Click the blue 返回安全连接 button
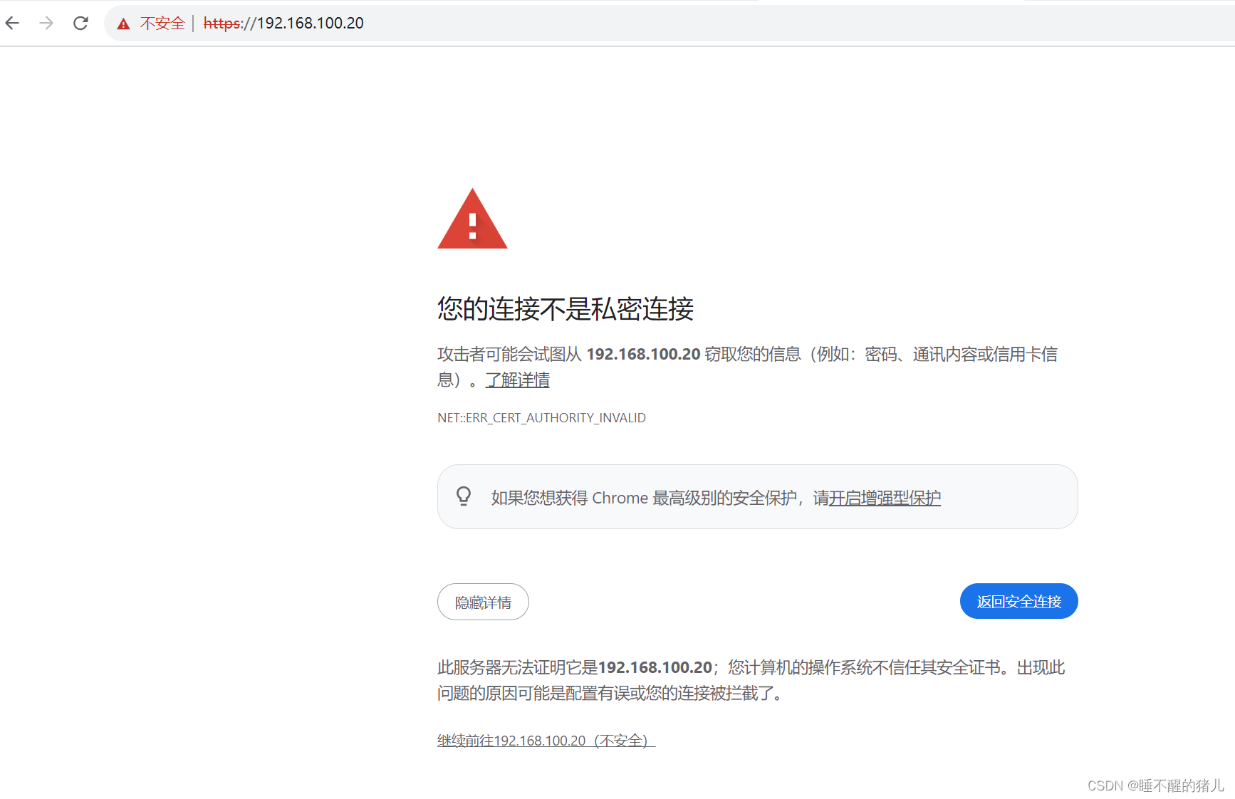The height and width of the screenshot is (799, 1235). point(1018,602)
